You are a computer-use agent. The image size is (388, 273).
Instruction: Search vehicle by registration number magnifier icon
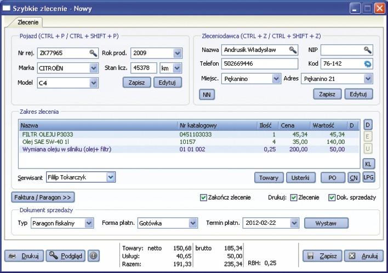click(x=93, y=53)
